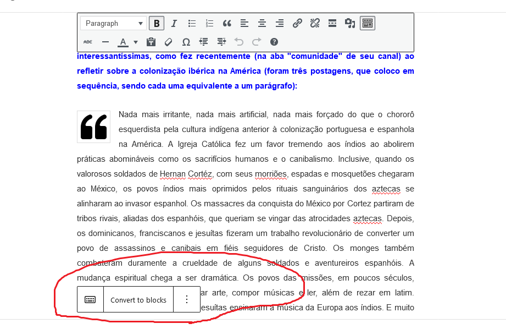
Task: Toggle bold formatting
Action: [157, 23]
